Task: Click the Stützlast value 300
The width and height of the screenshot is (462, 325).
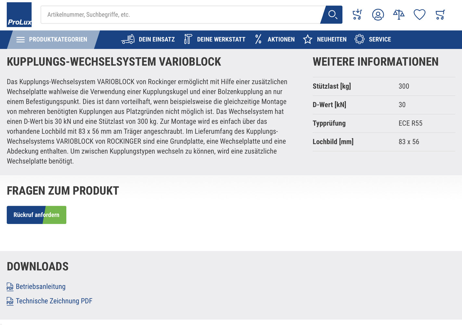Action: pos(404,86)
